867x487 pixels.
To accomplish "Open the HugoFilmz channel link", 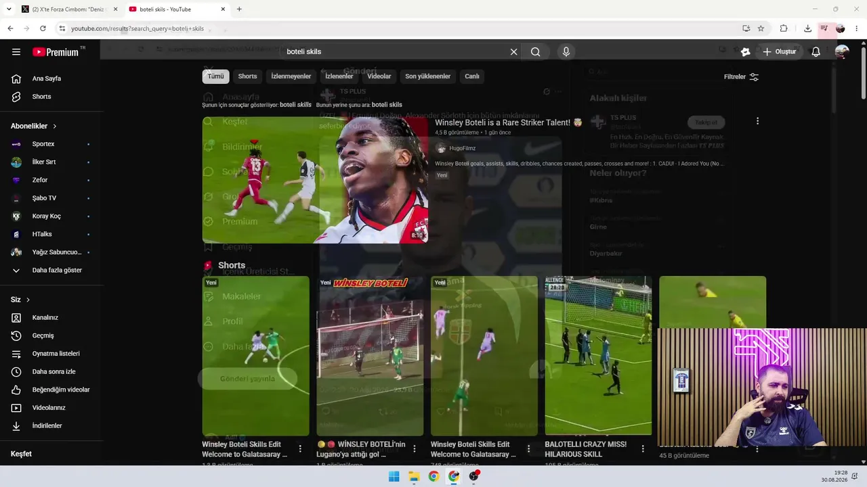I will 463,149.
